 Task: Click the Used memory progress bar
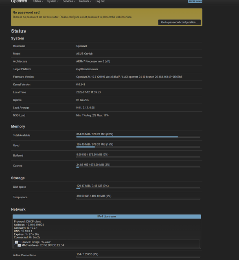coord(138,147)
